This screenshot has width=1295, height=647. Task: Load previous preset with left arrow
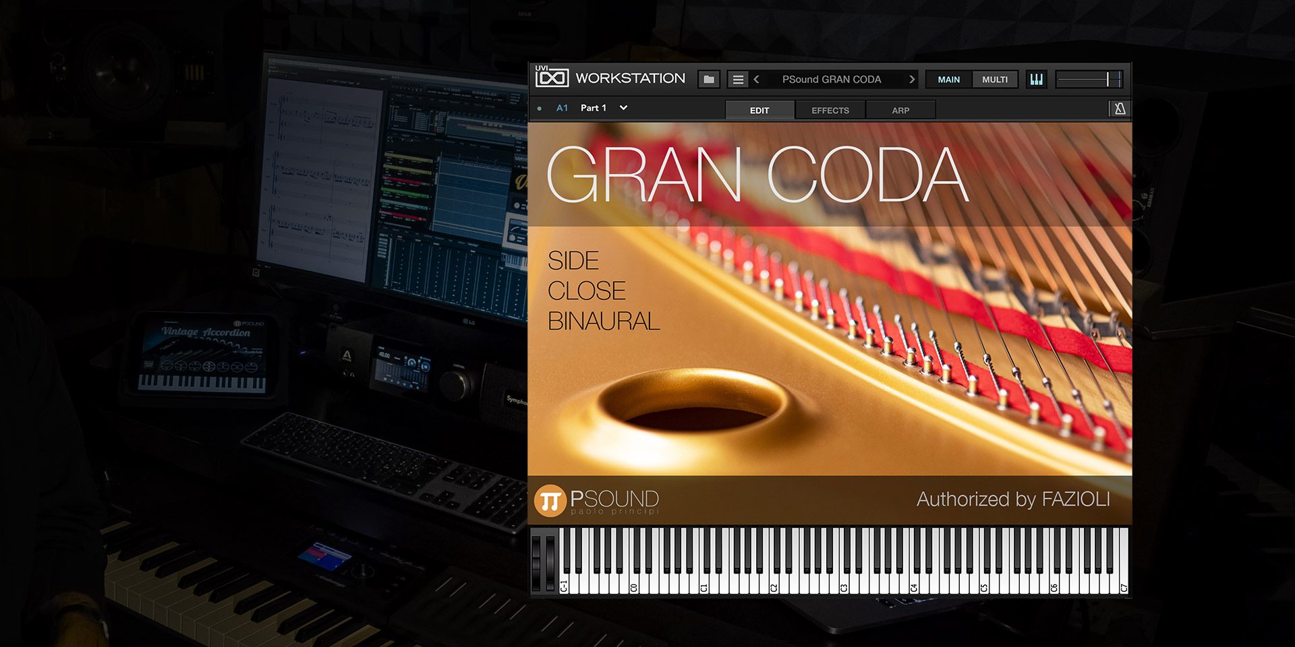coord(757,80)
